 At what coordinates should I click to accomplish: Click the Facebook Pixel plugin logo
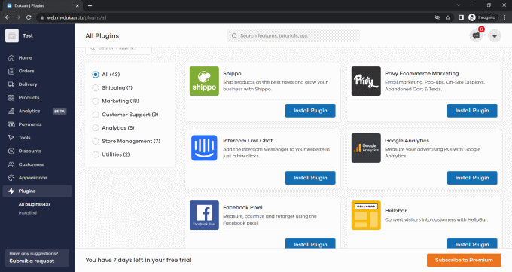[x=204, y=215]
